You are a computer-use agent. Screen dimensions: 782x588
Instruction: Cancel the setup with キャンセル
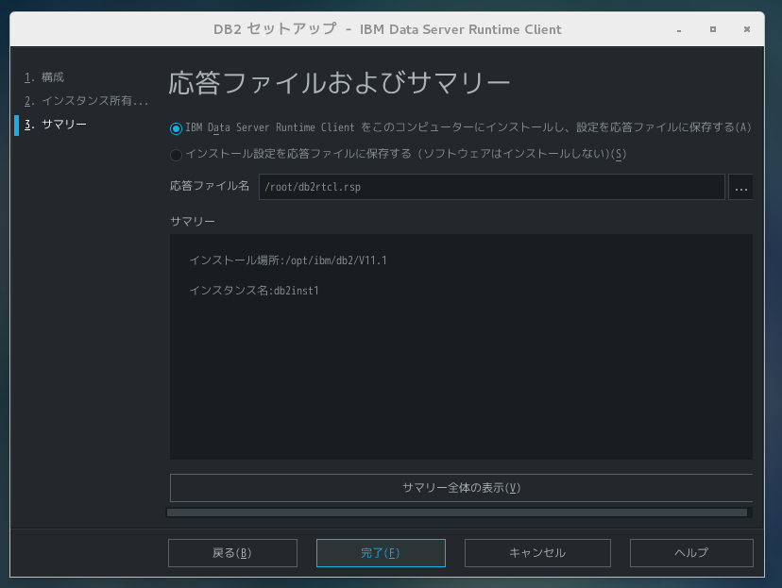point(536,553)
